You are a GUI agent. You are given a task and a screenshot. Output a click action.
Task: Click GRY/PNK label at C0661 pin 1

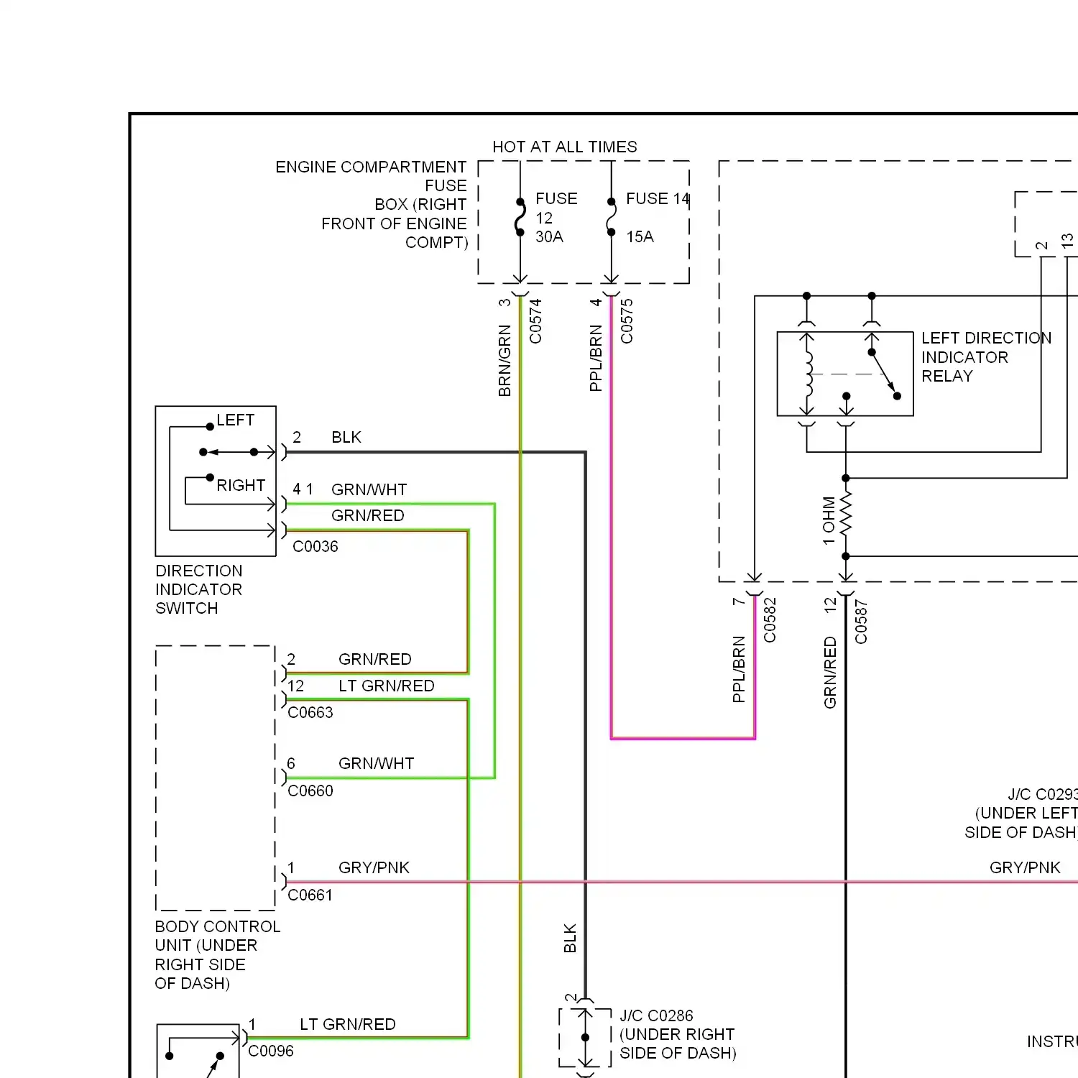tap(374, 867)
